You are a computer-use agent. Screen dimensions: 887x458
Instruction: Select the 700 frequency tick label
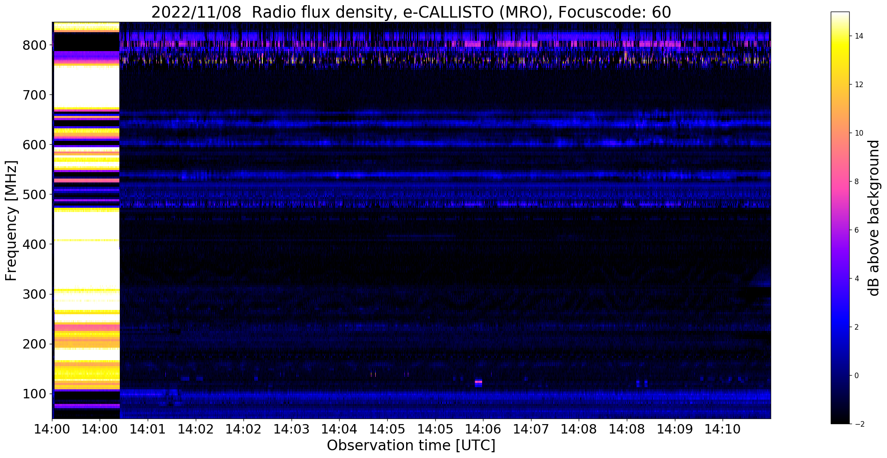pos(34,95)
